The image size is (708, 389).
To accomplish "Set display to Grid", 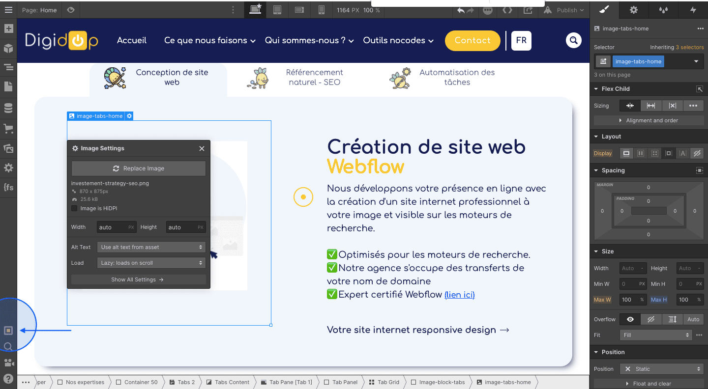I will click(x=654, y=153).
